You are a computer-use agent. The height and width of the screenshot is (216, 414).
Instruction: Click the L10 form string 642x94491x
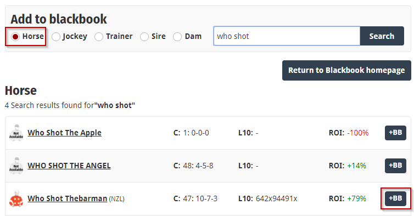point(276,198)
